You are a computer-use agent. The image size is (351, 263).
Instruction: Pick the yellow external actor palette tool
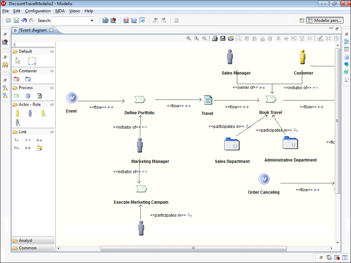(x=17, y=113)
